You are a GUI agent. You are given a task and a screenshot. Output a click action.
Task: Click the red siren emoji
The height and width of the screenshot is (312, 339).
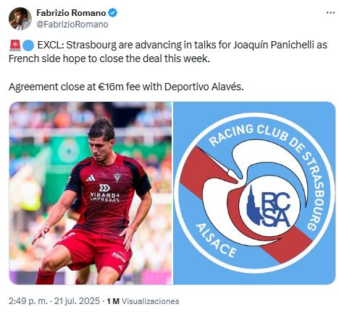[x=15, y=45]
